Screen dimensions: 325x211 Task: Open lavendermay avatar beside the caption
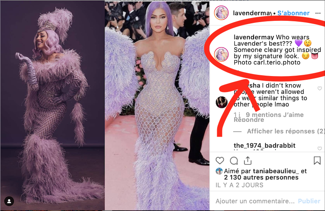click(x=221, y=54)
